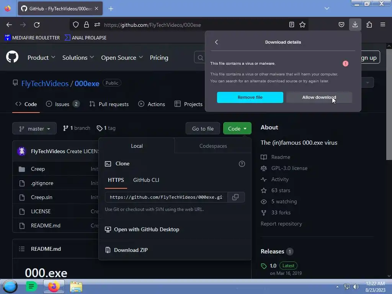Open the .gitignore file
The height and width of the screenshot is (294, 392).
[x=42, y=183]
